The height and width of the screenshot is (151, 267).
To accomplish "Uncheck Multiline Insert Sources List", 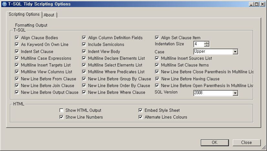I will [x=157, y=58].
